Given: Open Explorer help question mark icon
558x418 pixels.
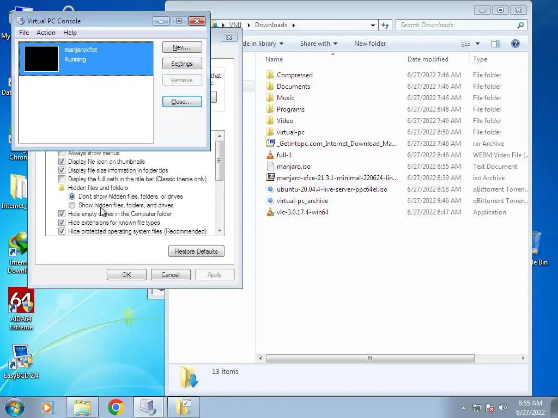Looking at the screenshot, I should pyautogui.click(x=515, y=44).
